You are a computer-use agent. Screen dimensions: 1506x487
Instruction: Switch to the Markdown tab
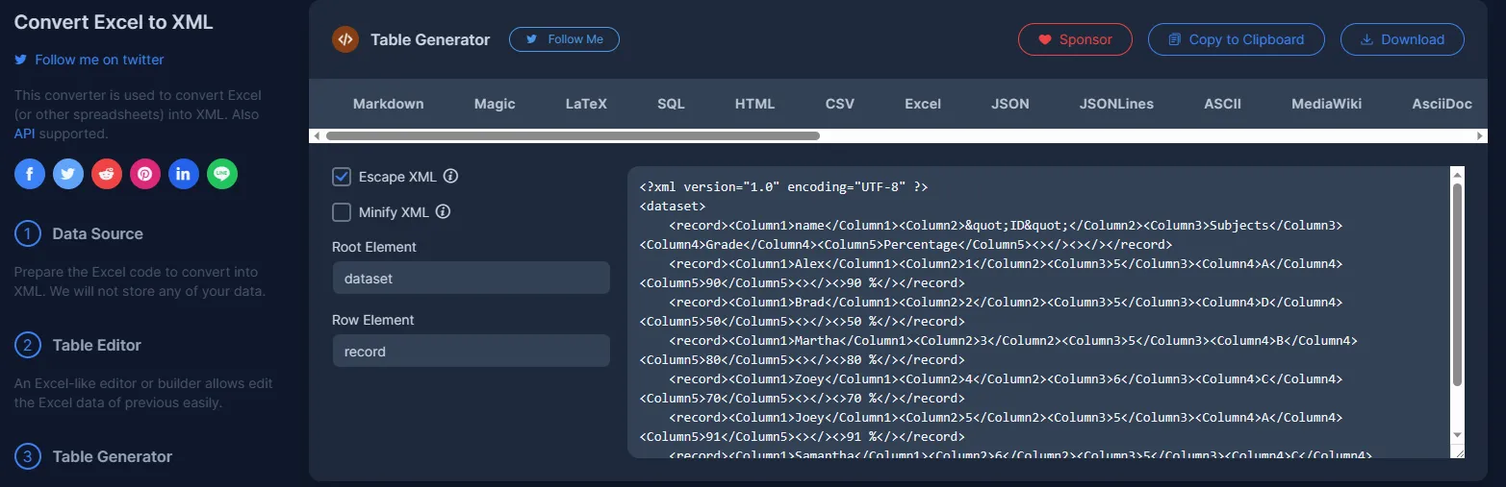tap(388, 104)
